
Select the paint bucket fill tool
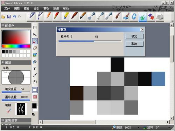click(x=35, y=61)
